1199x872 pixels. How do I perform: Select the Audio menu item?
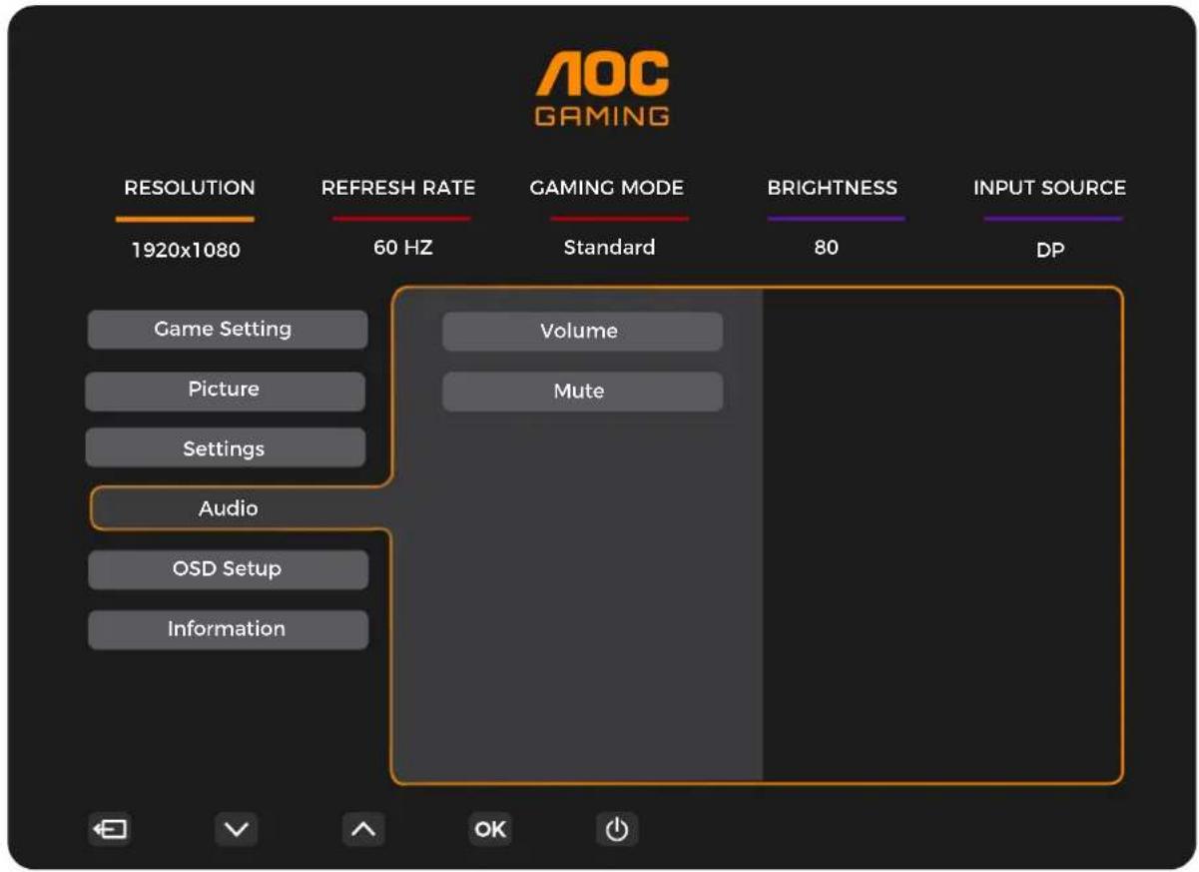click(240, 508)
